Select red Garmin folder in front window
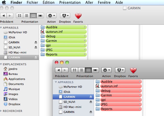The width and height of the screenshot is (164, 116). (119, 95)
